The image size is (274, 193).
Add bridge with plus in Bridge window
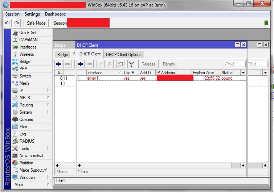[x=58, y=64]
